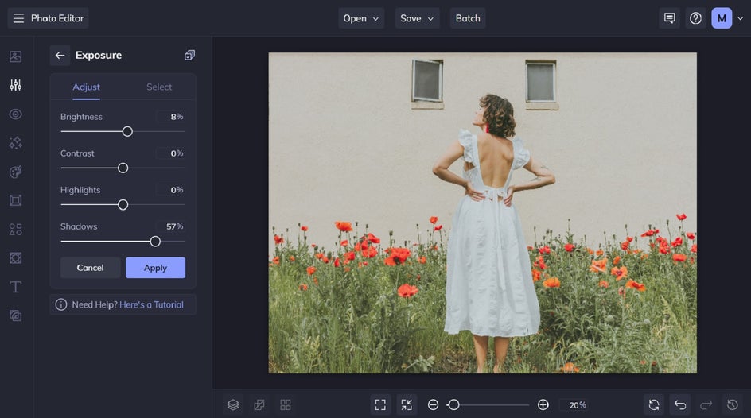
Task: Select the Text tool icon
Action: (15, 287)
